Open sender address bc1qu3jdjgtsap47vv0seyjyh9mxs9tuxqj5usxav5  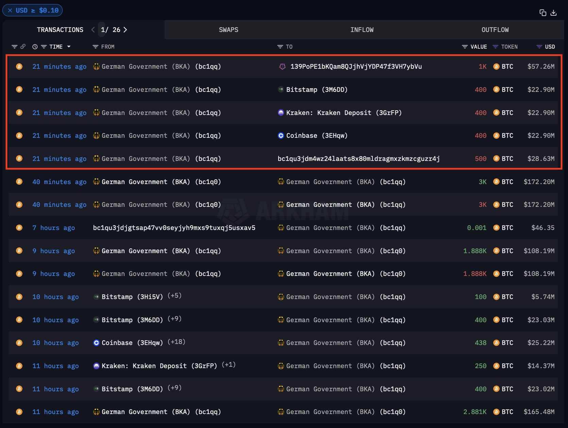click(x=174, y=228)
